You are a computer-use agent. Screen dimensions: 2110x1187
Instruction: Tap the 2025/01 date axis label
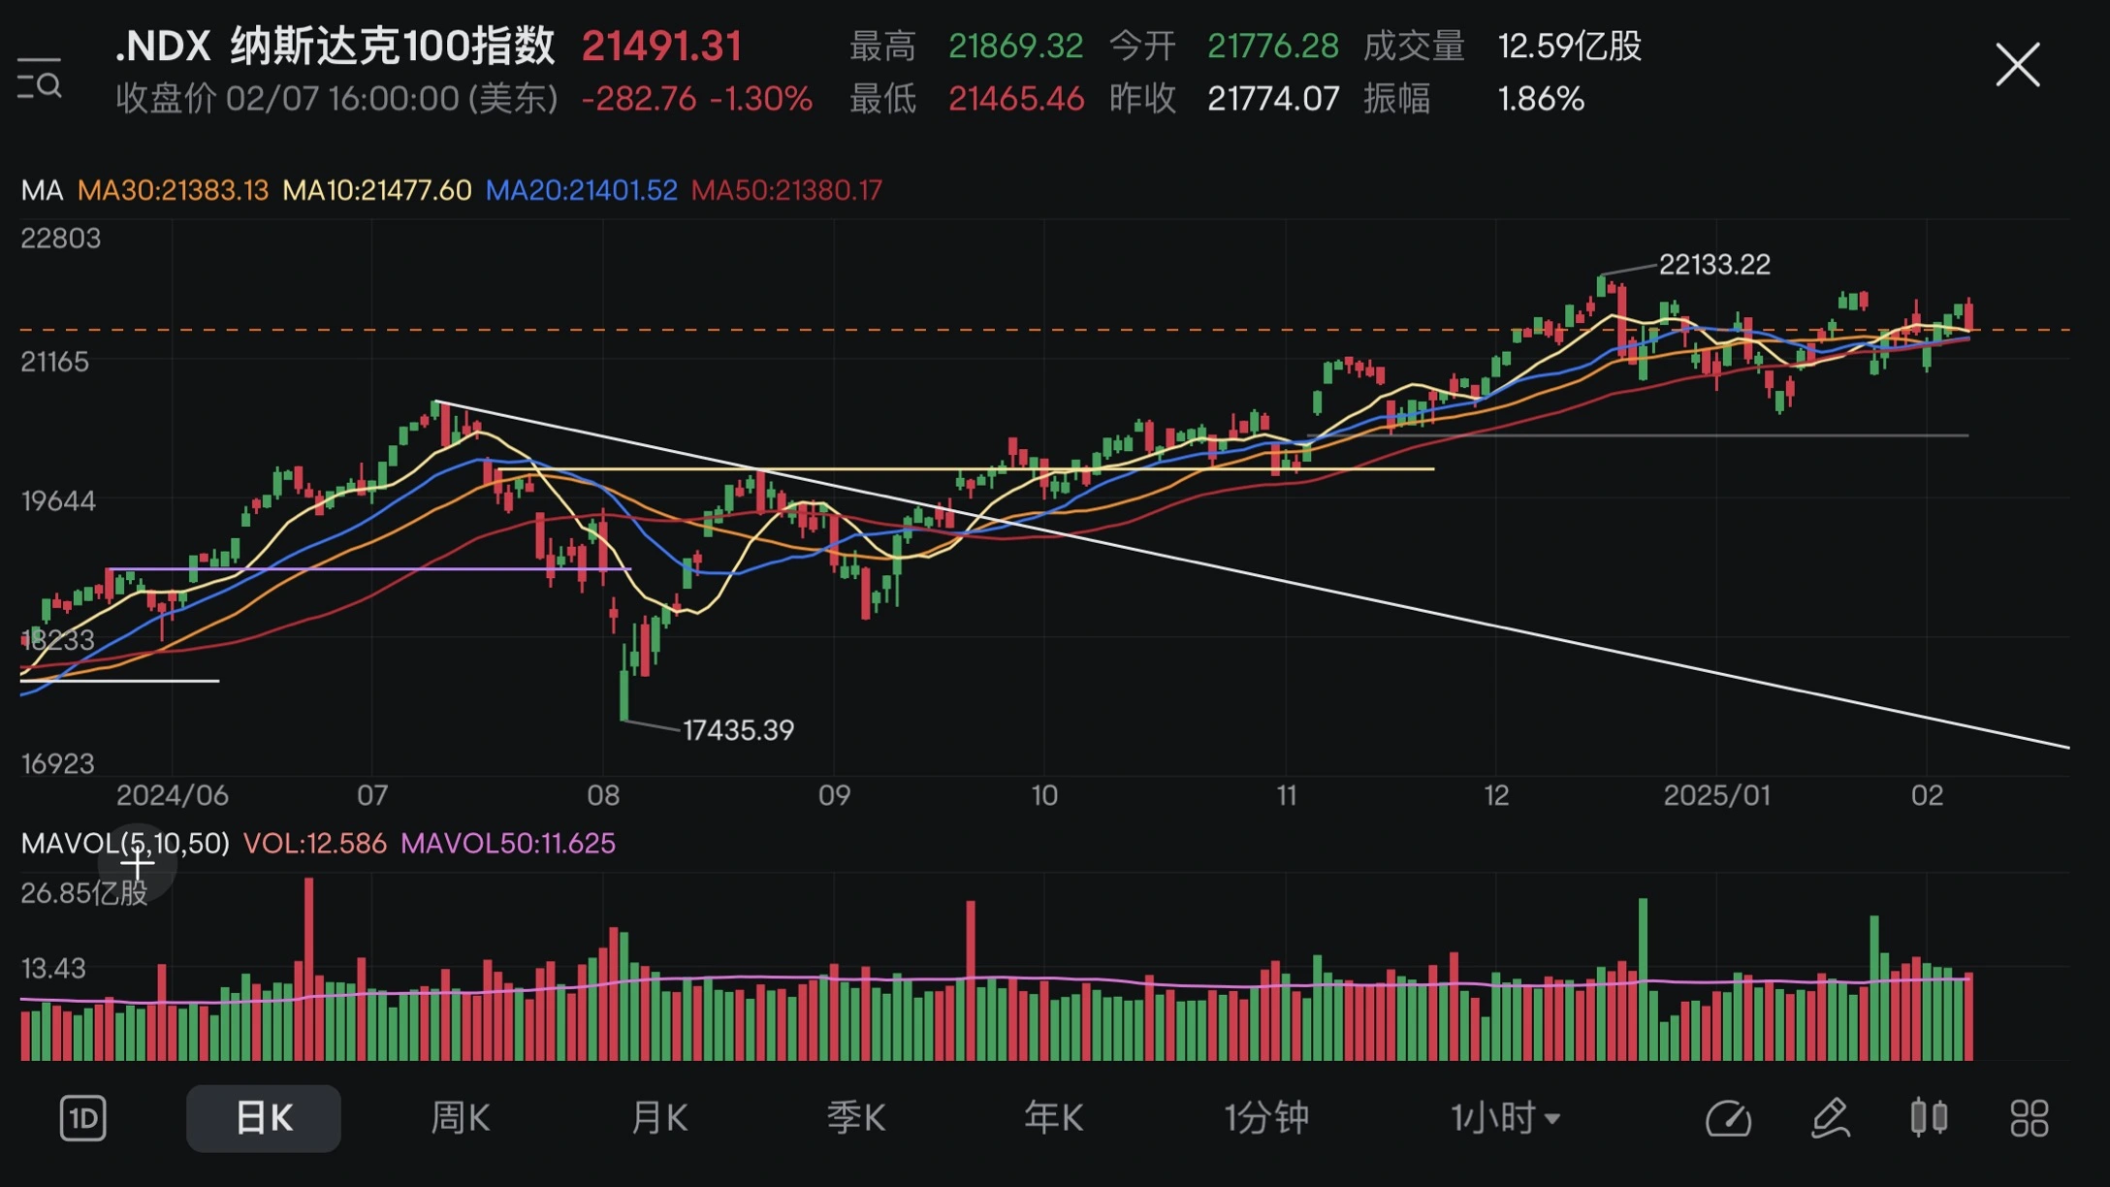[x=1716, y=795]
